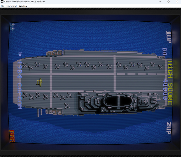Maximize the RetroArch window
This screenshot has height=157, width=181.
(x=168, y=2)
